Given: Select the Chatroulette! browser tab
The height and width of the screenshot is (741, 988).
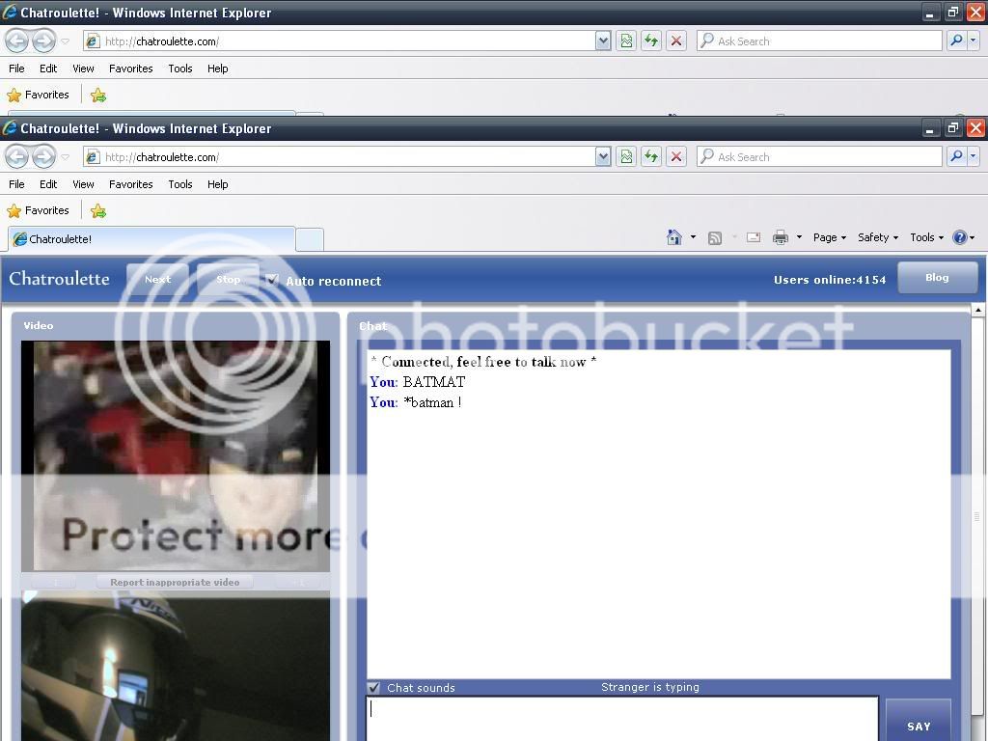Looking at the screenshot, I should (x=150, y=239).
